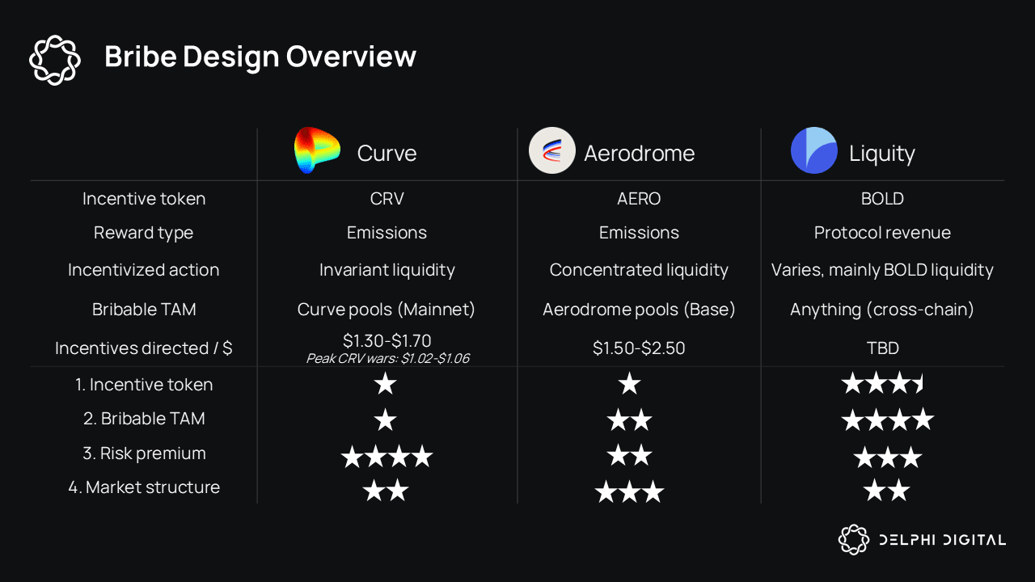Click the Bribe Design Overview title
Viewport: 1035px width, 582px height.
coord(260,57)
